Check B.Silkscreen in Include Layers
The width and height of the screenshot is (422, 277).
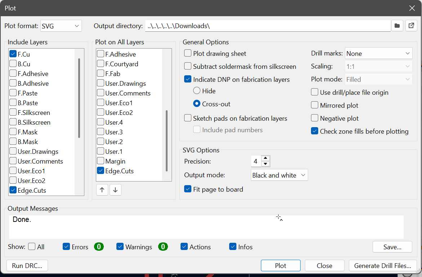coord(13,122)
